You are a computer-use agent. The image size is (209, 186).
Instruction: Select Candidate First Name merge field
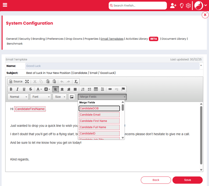(99, 121)
